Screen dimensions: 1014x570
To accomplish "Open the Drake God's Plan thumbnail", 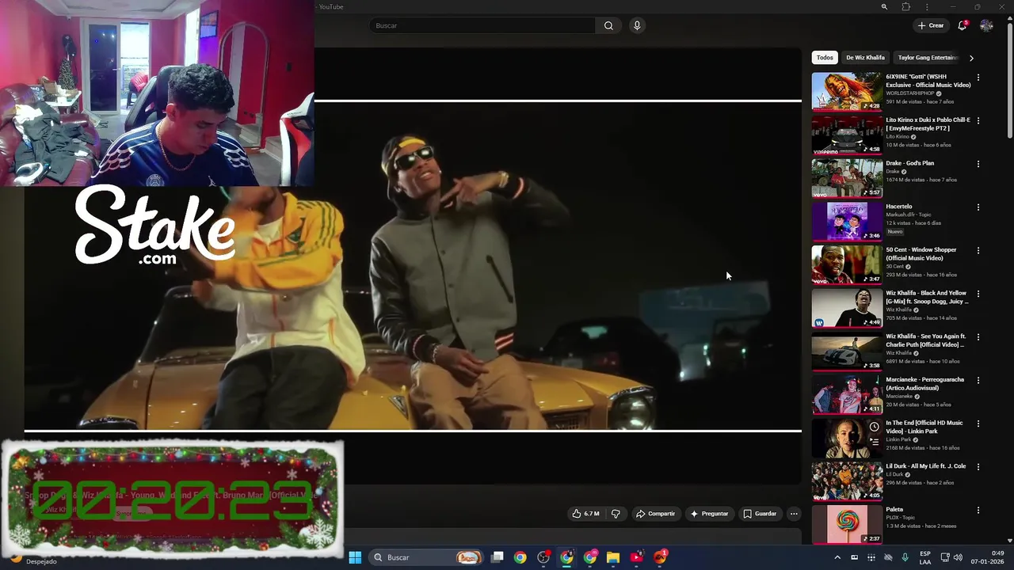I will click(847, 178).
